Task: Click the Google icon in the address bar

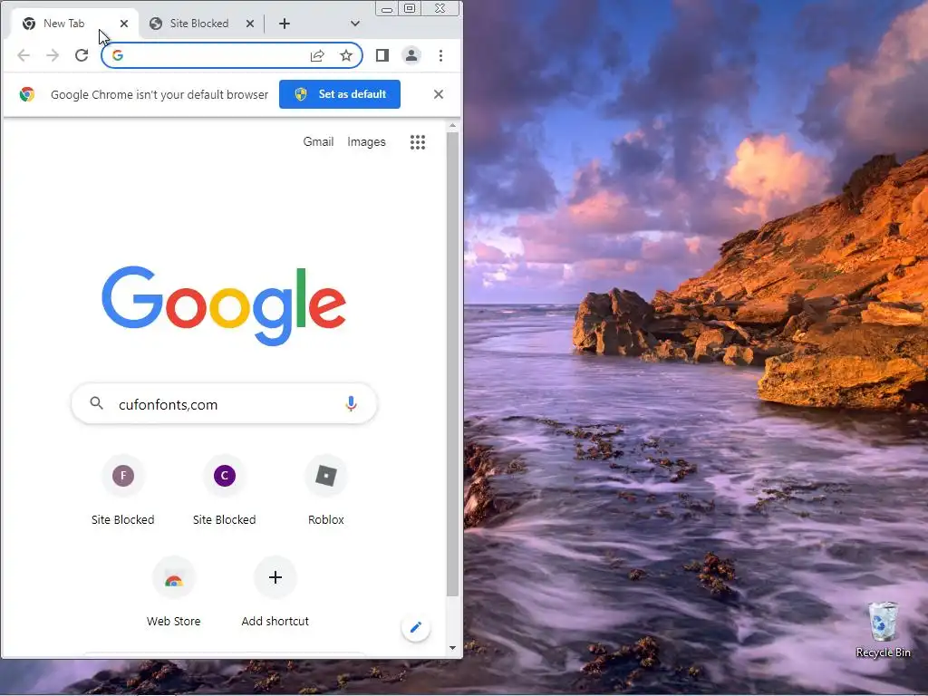Action: [118, 55]
